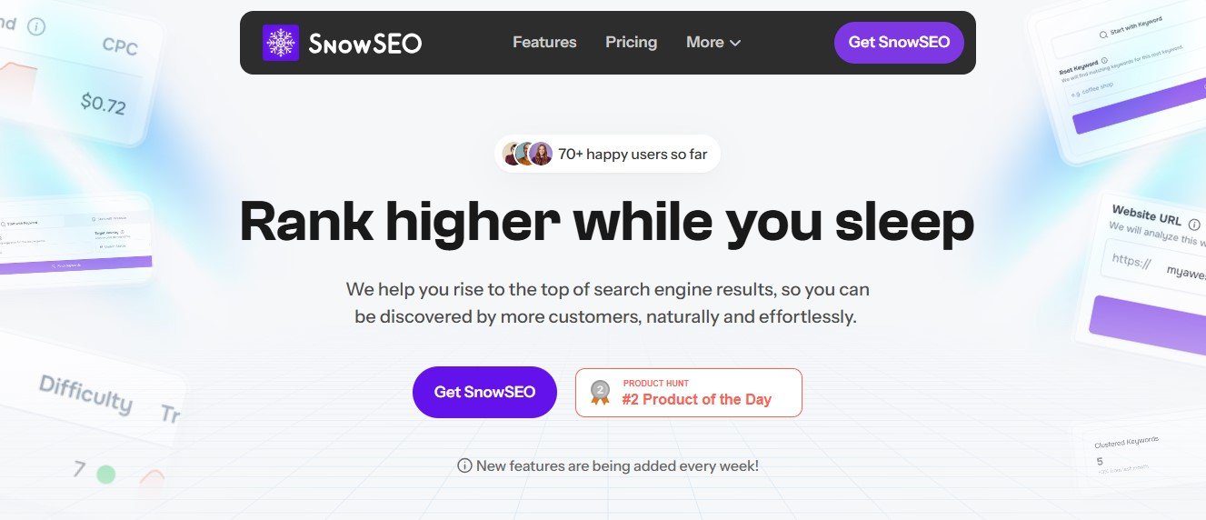The width and height of the screenshot is (1206, 520).
Task: Click the happy users avatar group
Action: pyautogui.click(x=528, y=154)
